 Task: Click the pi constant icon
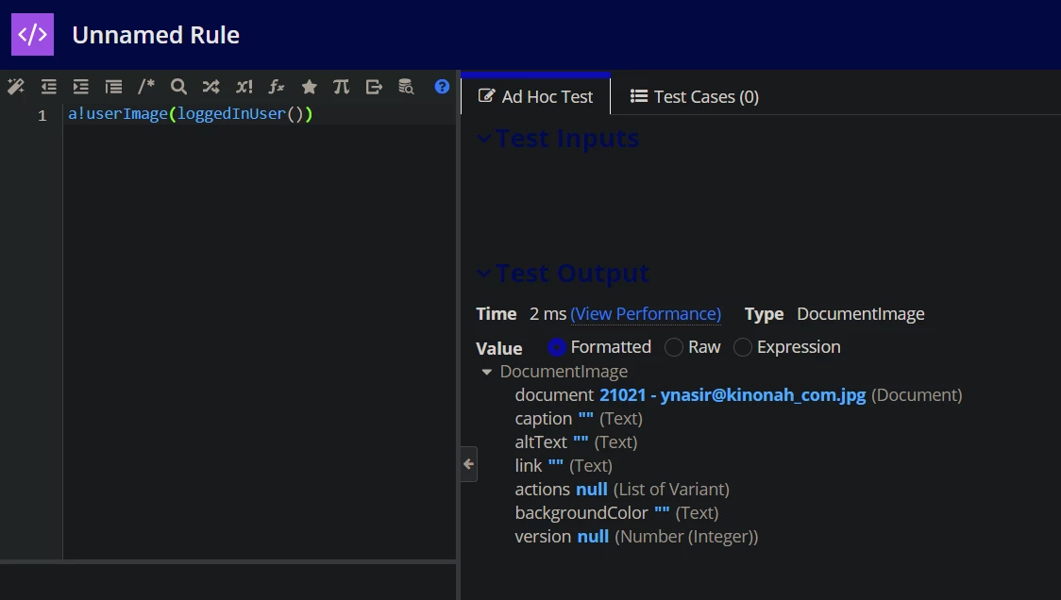341,87
